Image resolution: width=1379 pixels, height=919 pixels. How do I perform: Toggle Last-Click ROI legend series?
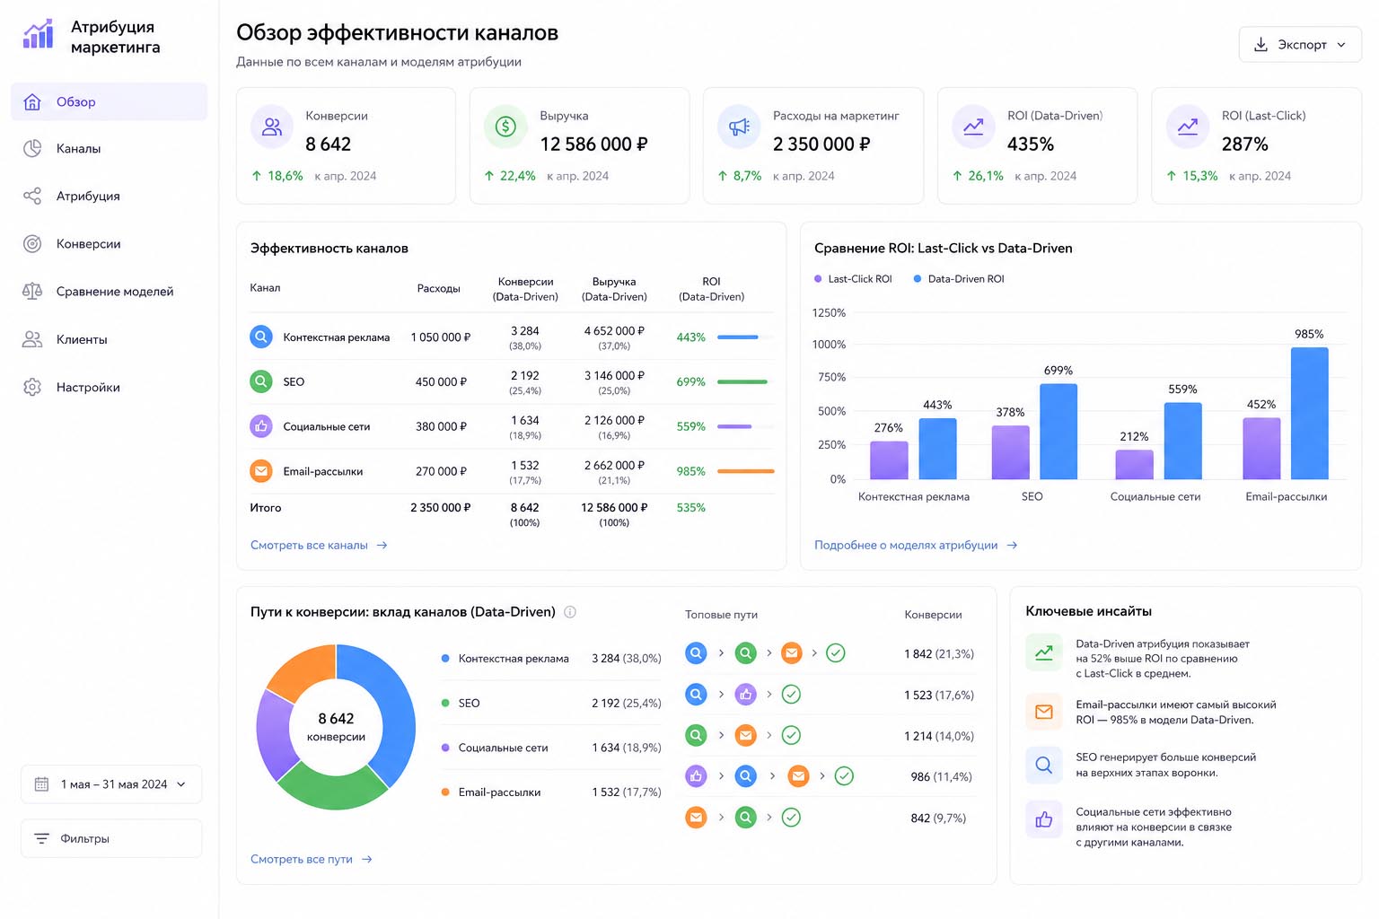tap(853, 279)
